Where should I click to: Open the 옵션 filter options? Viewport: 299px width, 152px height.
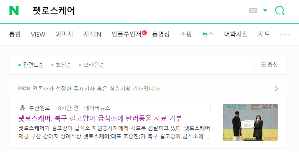[x=269, y=64]
